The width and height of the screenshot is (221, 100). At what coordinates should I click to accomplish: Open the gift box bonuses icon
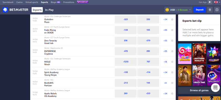click(210, 10)
